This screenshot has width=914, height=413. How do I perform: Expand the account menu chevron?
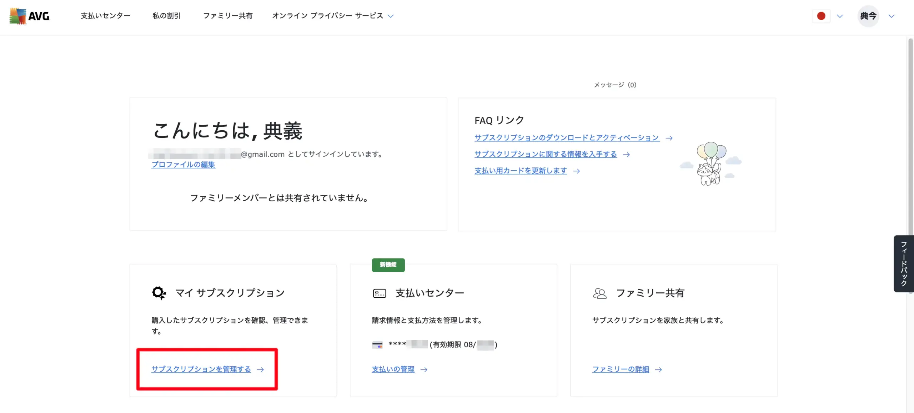coord(891,16)
